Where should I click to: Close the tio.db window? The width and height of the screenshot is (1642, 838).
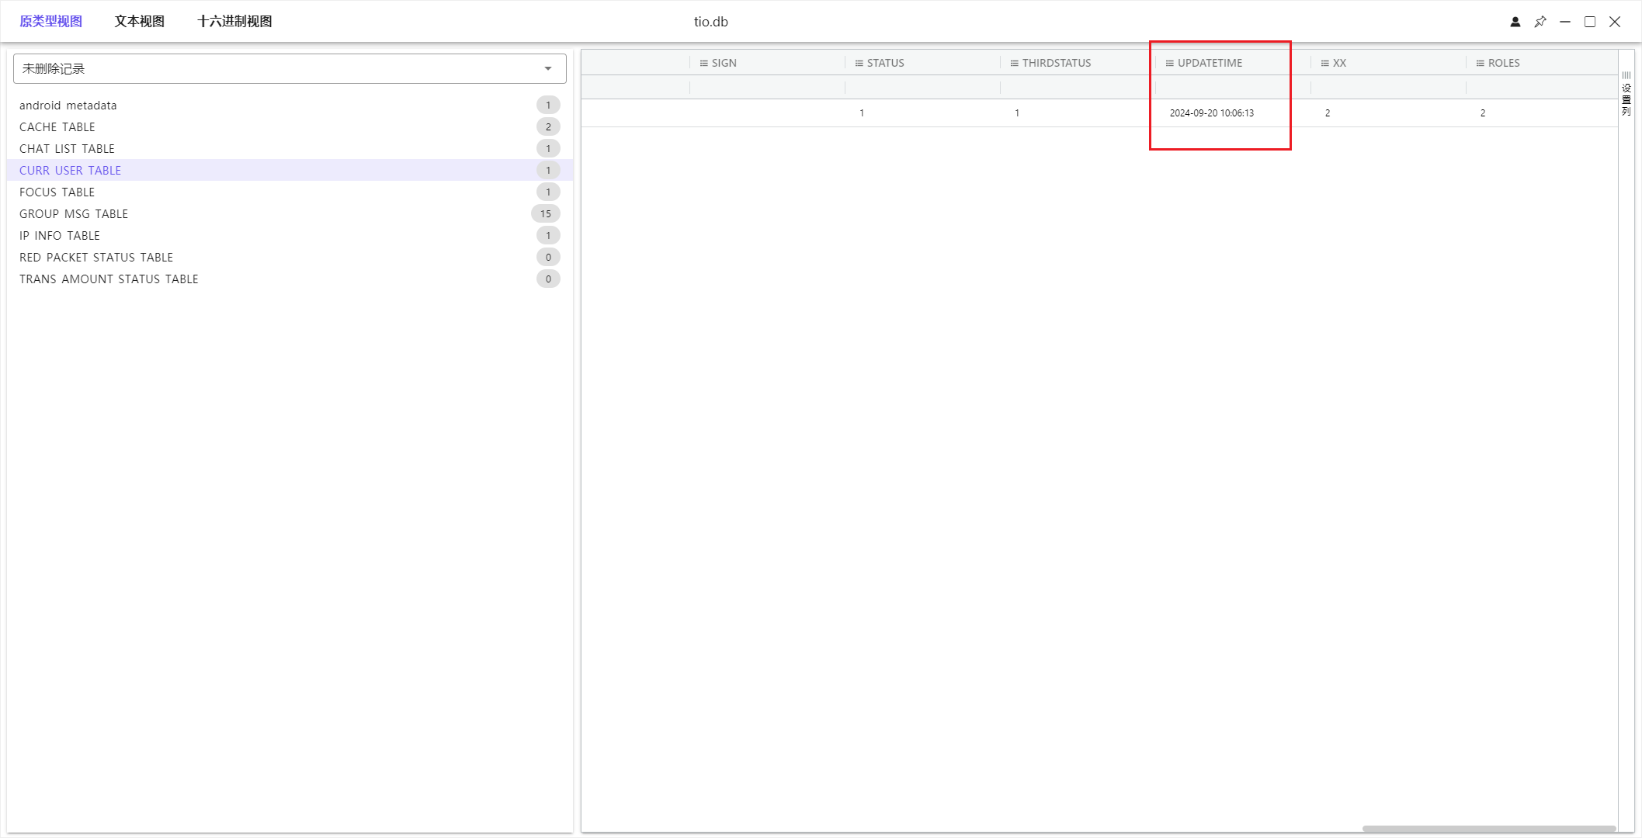(x=1615, y=22)
